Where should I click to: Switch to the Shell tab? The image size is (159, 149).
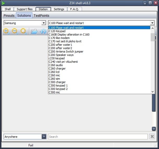8,9
